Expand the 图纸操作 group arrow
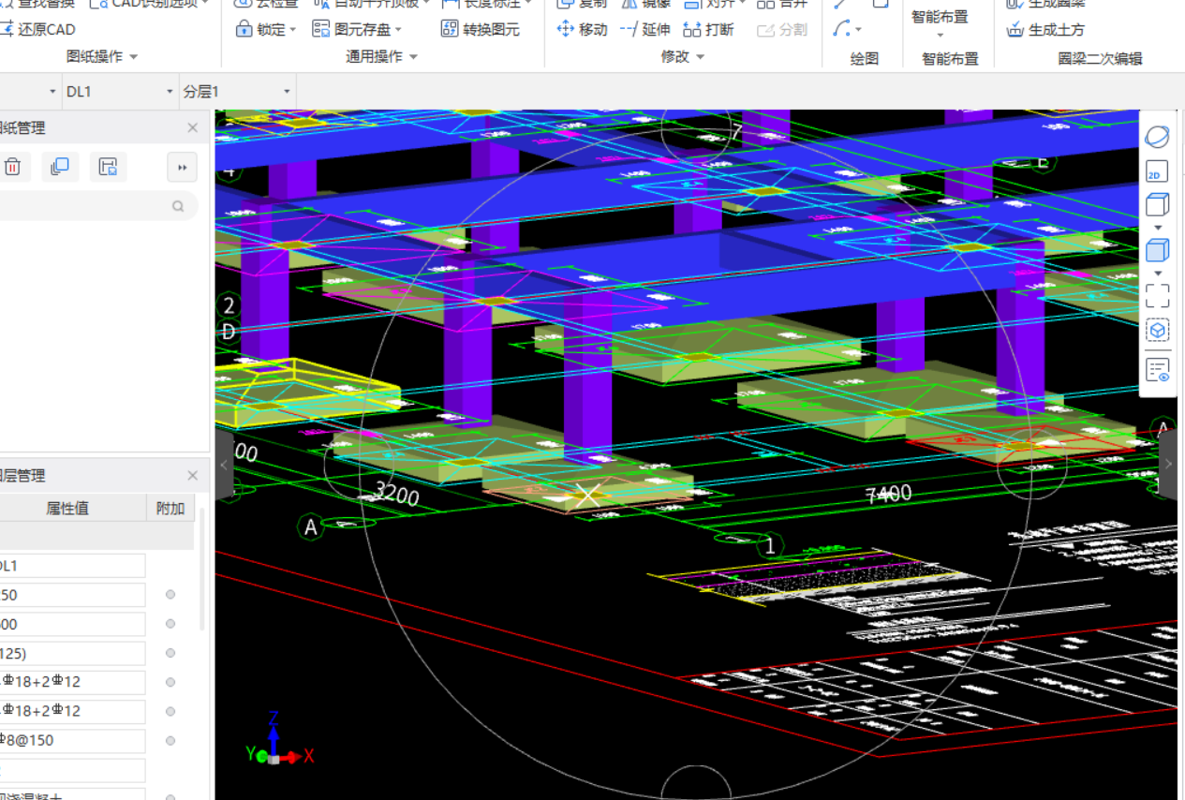Image resolution: width=1185 pixels, height=800 pixels. tap(133, 57)
